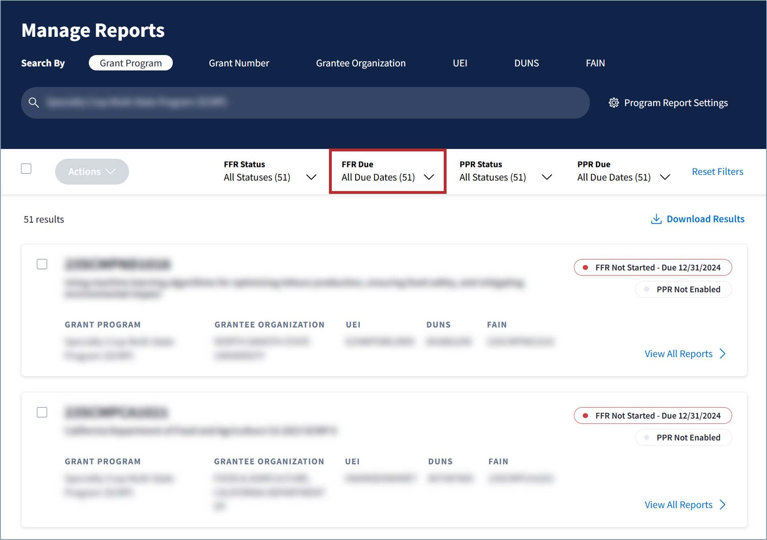Viewport: 767px width, 540px height.
Task: Click the arrow beside second View All Reports
Action: point(723,505)
